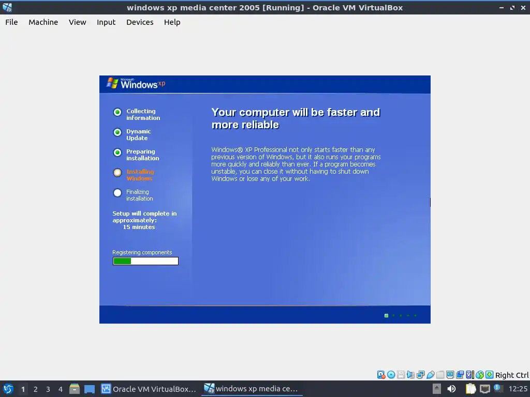Click the 'Registering components' label
530x397 pixels.
click(x=142, y=252)
